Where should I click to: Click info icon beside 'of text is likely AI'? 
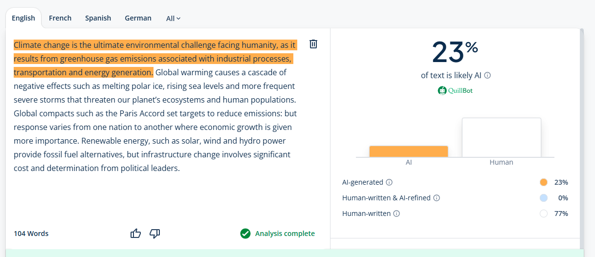487,75
